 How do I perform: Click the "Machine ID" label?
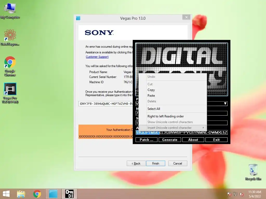tap(96, 82)
